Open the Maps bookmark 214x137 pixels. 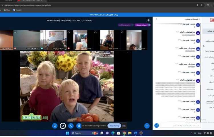pyautogui.click(x=7, y=10)
